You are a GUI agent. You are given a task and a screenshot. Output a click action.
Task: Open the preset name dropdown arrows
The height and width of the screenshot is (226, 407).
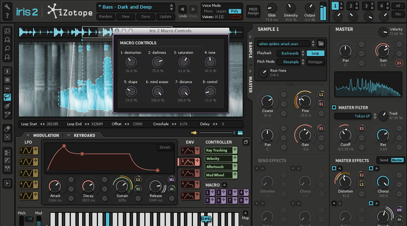click(171, 7)
